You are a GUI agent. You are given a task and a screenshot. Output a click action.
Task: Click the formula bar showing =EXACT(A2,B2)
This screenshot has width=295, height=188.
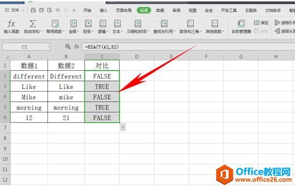pyautogui.click(x=188, y=47)
